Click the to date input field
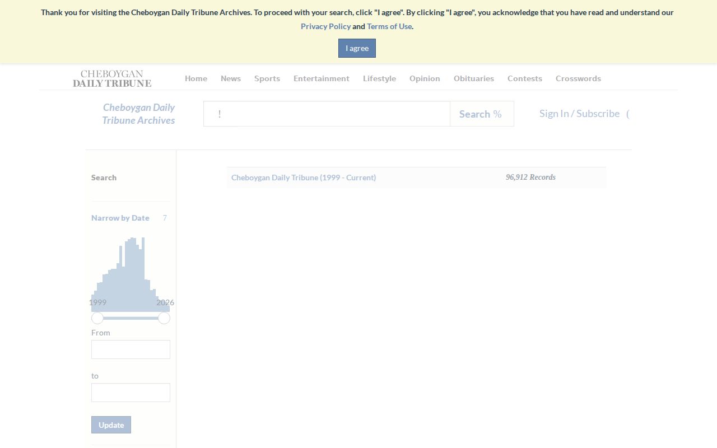 pos(131,393)
